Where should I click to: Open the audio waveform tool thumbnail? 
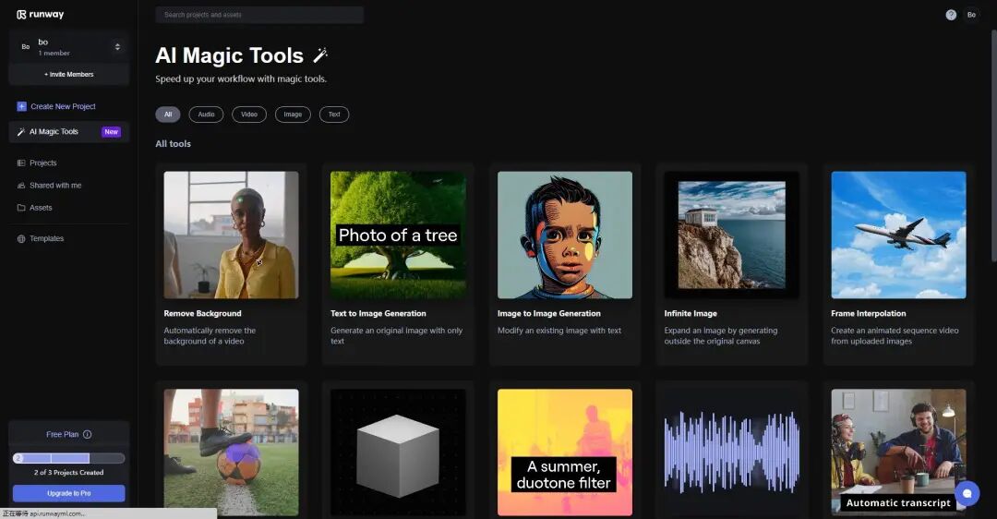tap(732, 453)
